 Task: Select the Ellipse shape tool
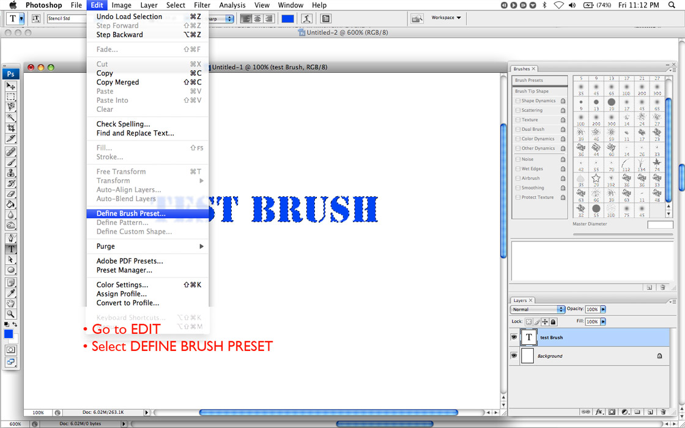pyautogui.click(x=11, y=270)
